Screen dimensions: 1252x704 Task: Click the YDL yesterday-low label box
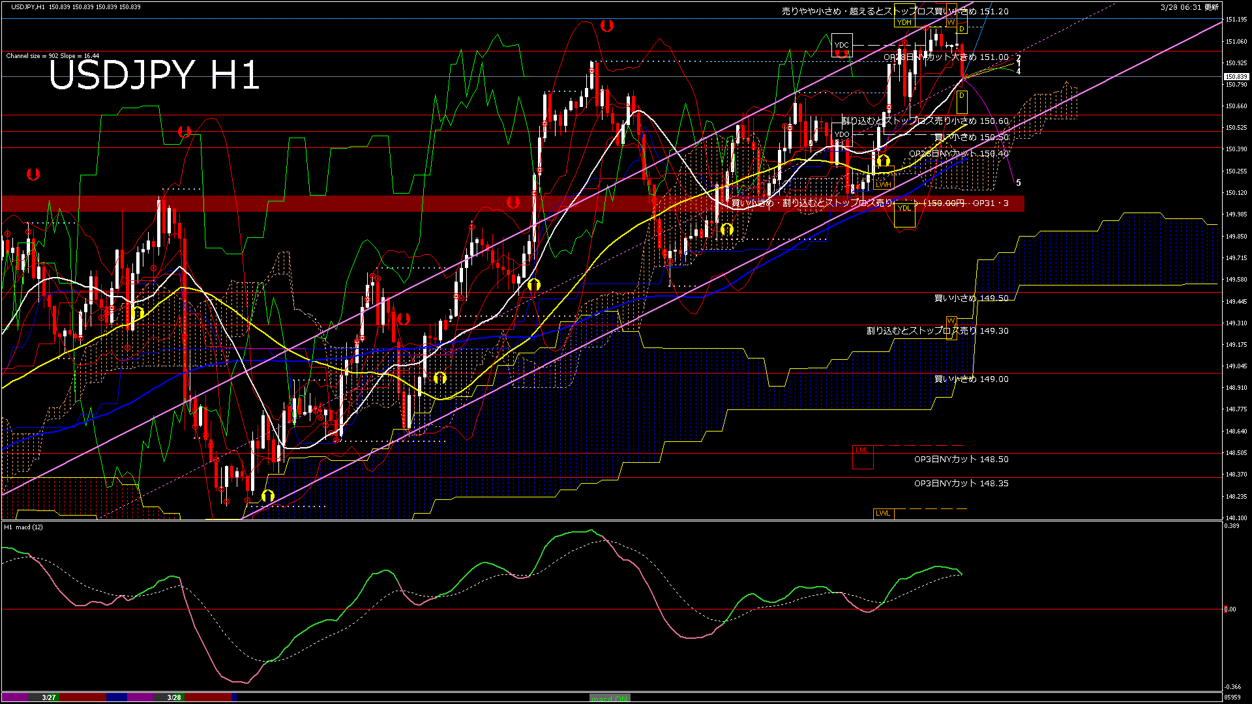(904, 208)
